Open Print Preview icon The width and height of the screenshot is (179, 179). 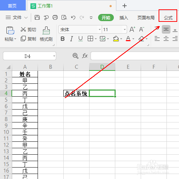point(64,18)
